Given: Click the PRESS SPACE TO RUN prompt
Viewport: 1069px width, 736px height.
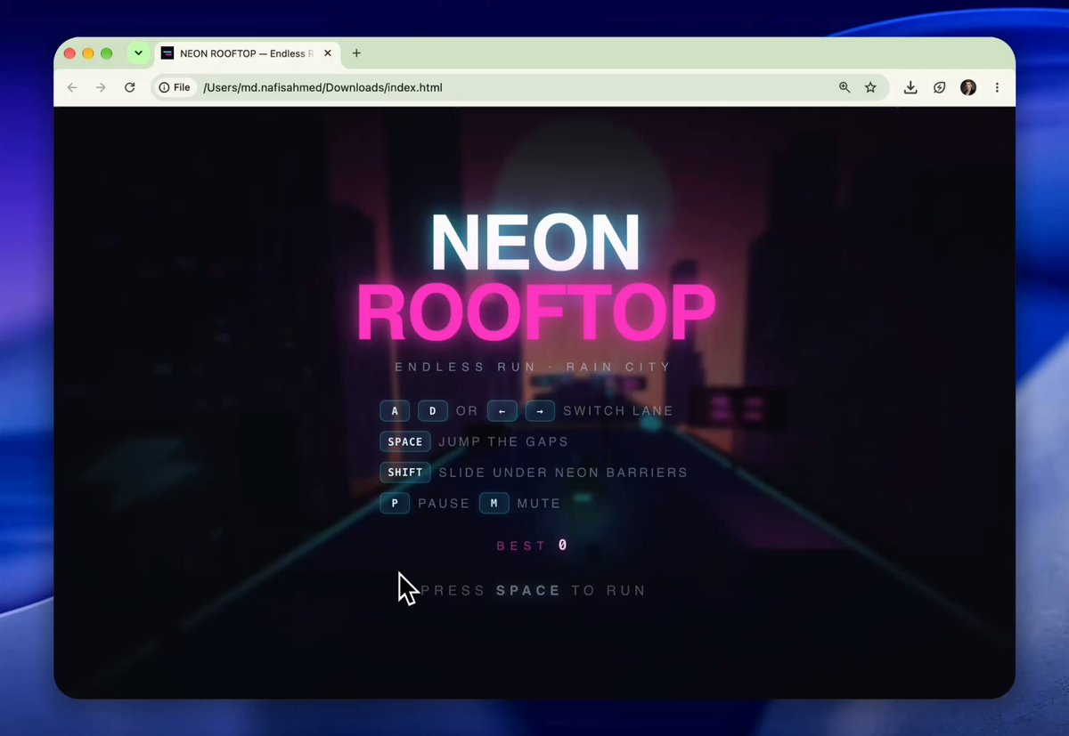Looking at the screenshot, I should point(532,591).
